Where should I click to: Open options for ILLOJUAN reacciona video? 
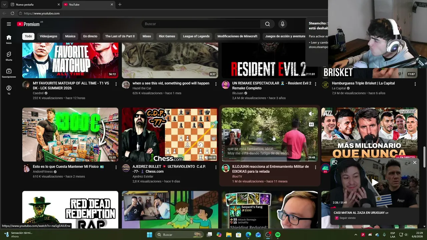coord(316,167)
